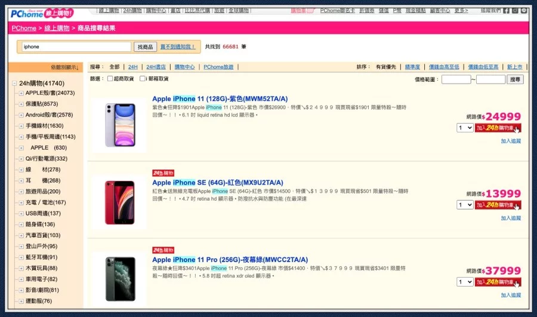
Task: Select the 購物中心 search scope tab
Action: (184, 67)
